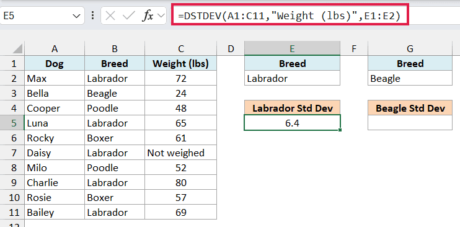The image size is (460, 227).
Task: Click Boxer cell in Rocky's row
Action: pyautogui.click(x=115, y=138)
